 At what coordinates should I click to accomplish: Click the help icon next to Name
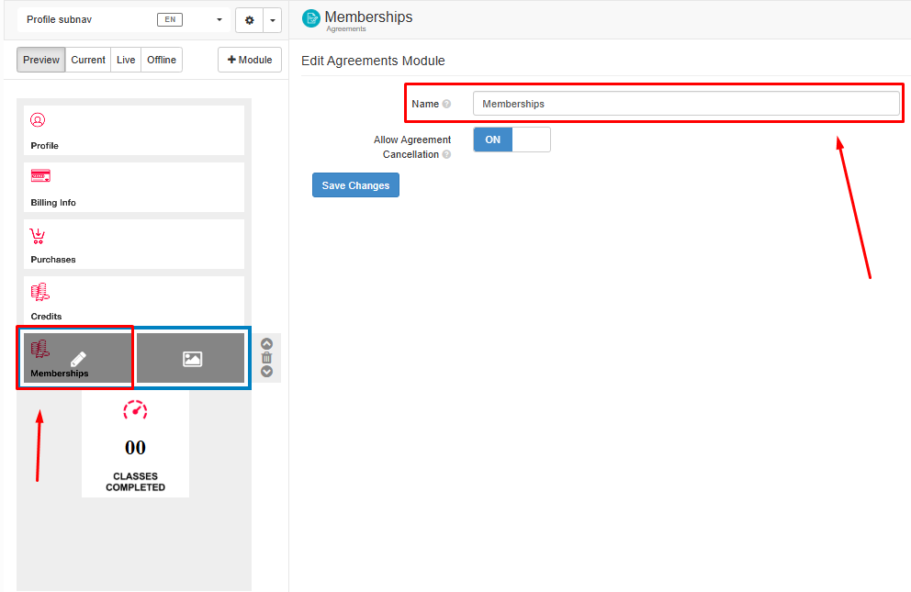[x=446, y=104]
